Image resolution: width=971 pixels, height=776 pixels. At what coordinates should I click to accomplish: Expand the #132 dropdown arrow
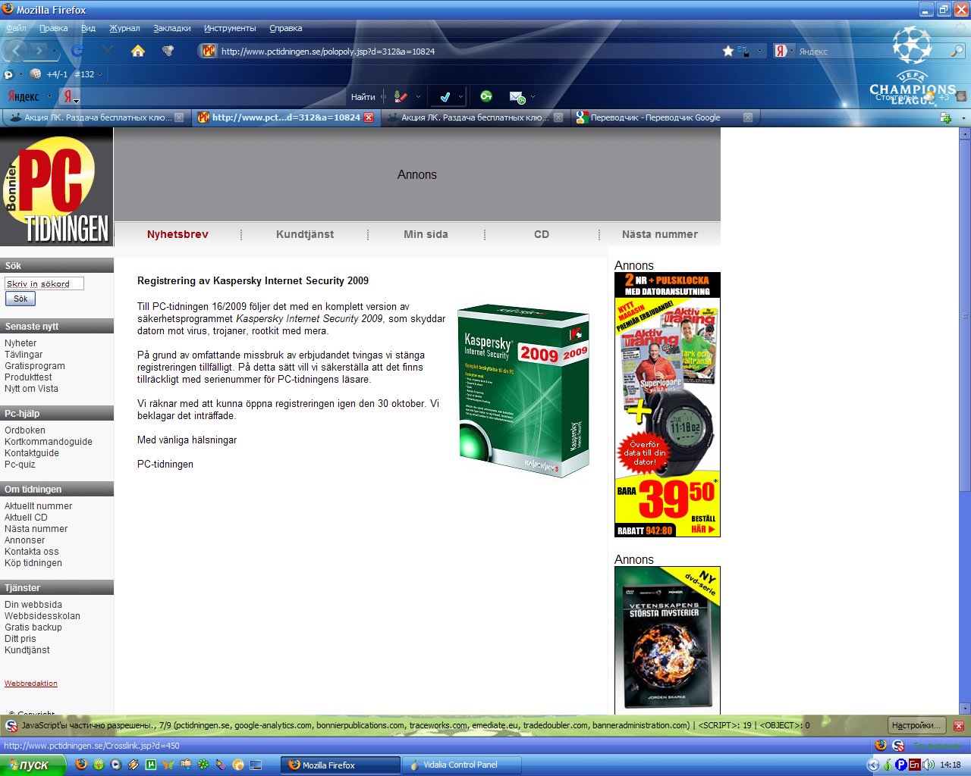pyautogui.click(x=99, y=74)
